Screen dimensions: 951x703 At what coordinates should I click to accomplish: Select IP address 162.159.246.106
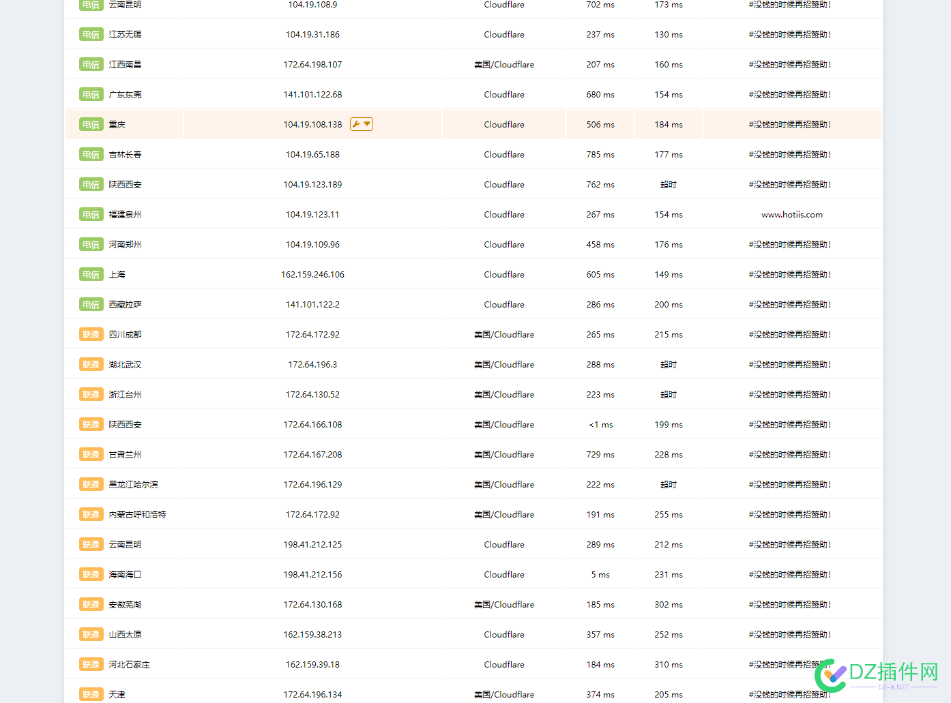[312, 275]
